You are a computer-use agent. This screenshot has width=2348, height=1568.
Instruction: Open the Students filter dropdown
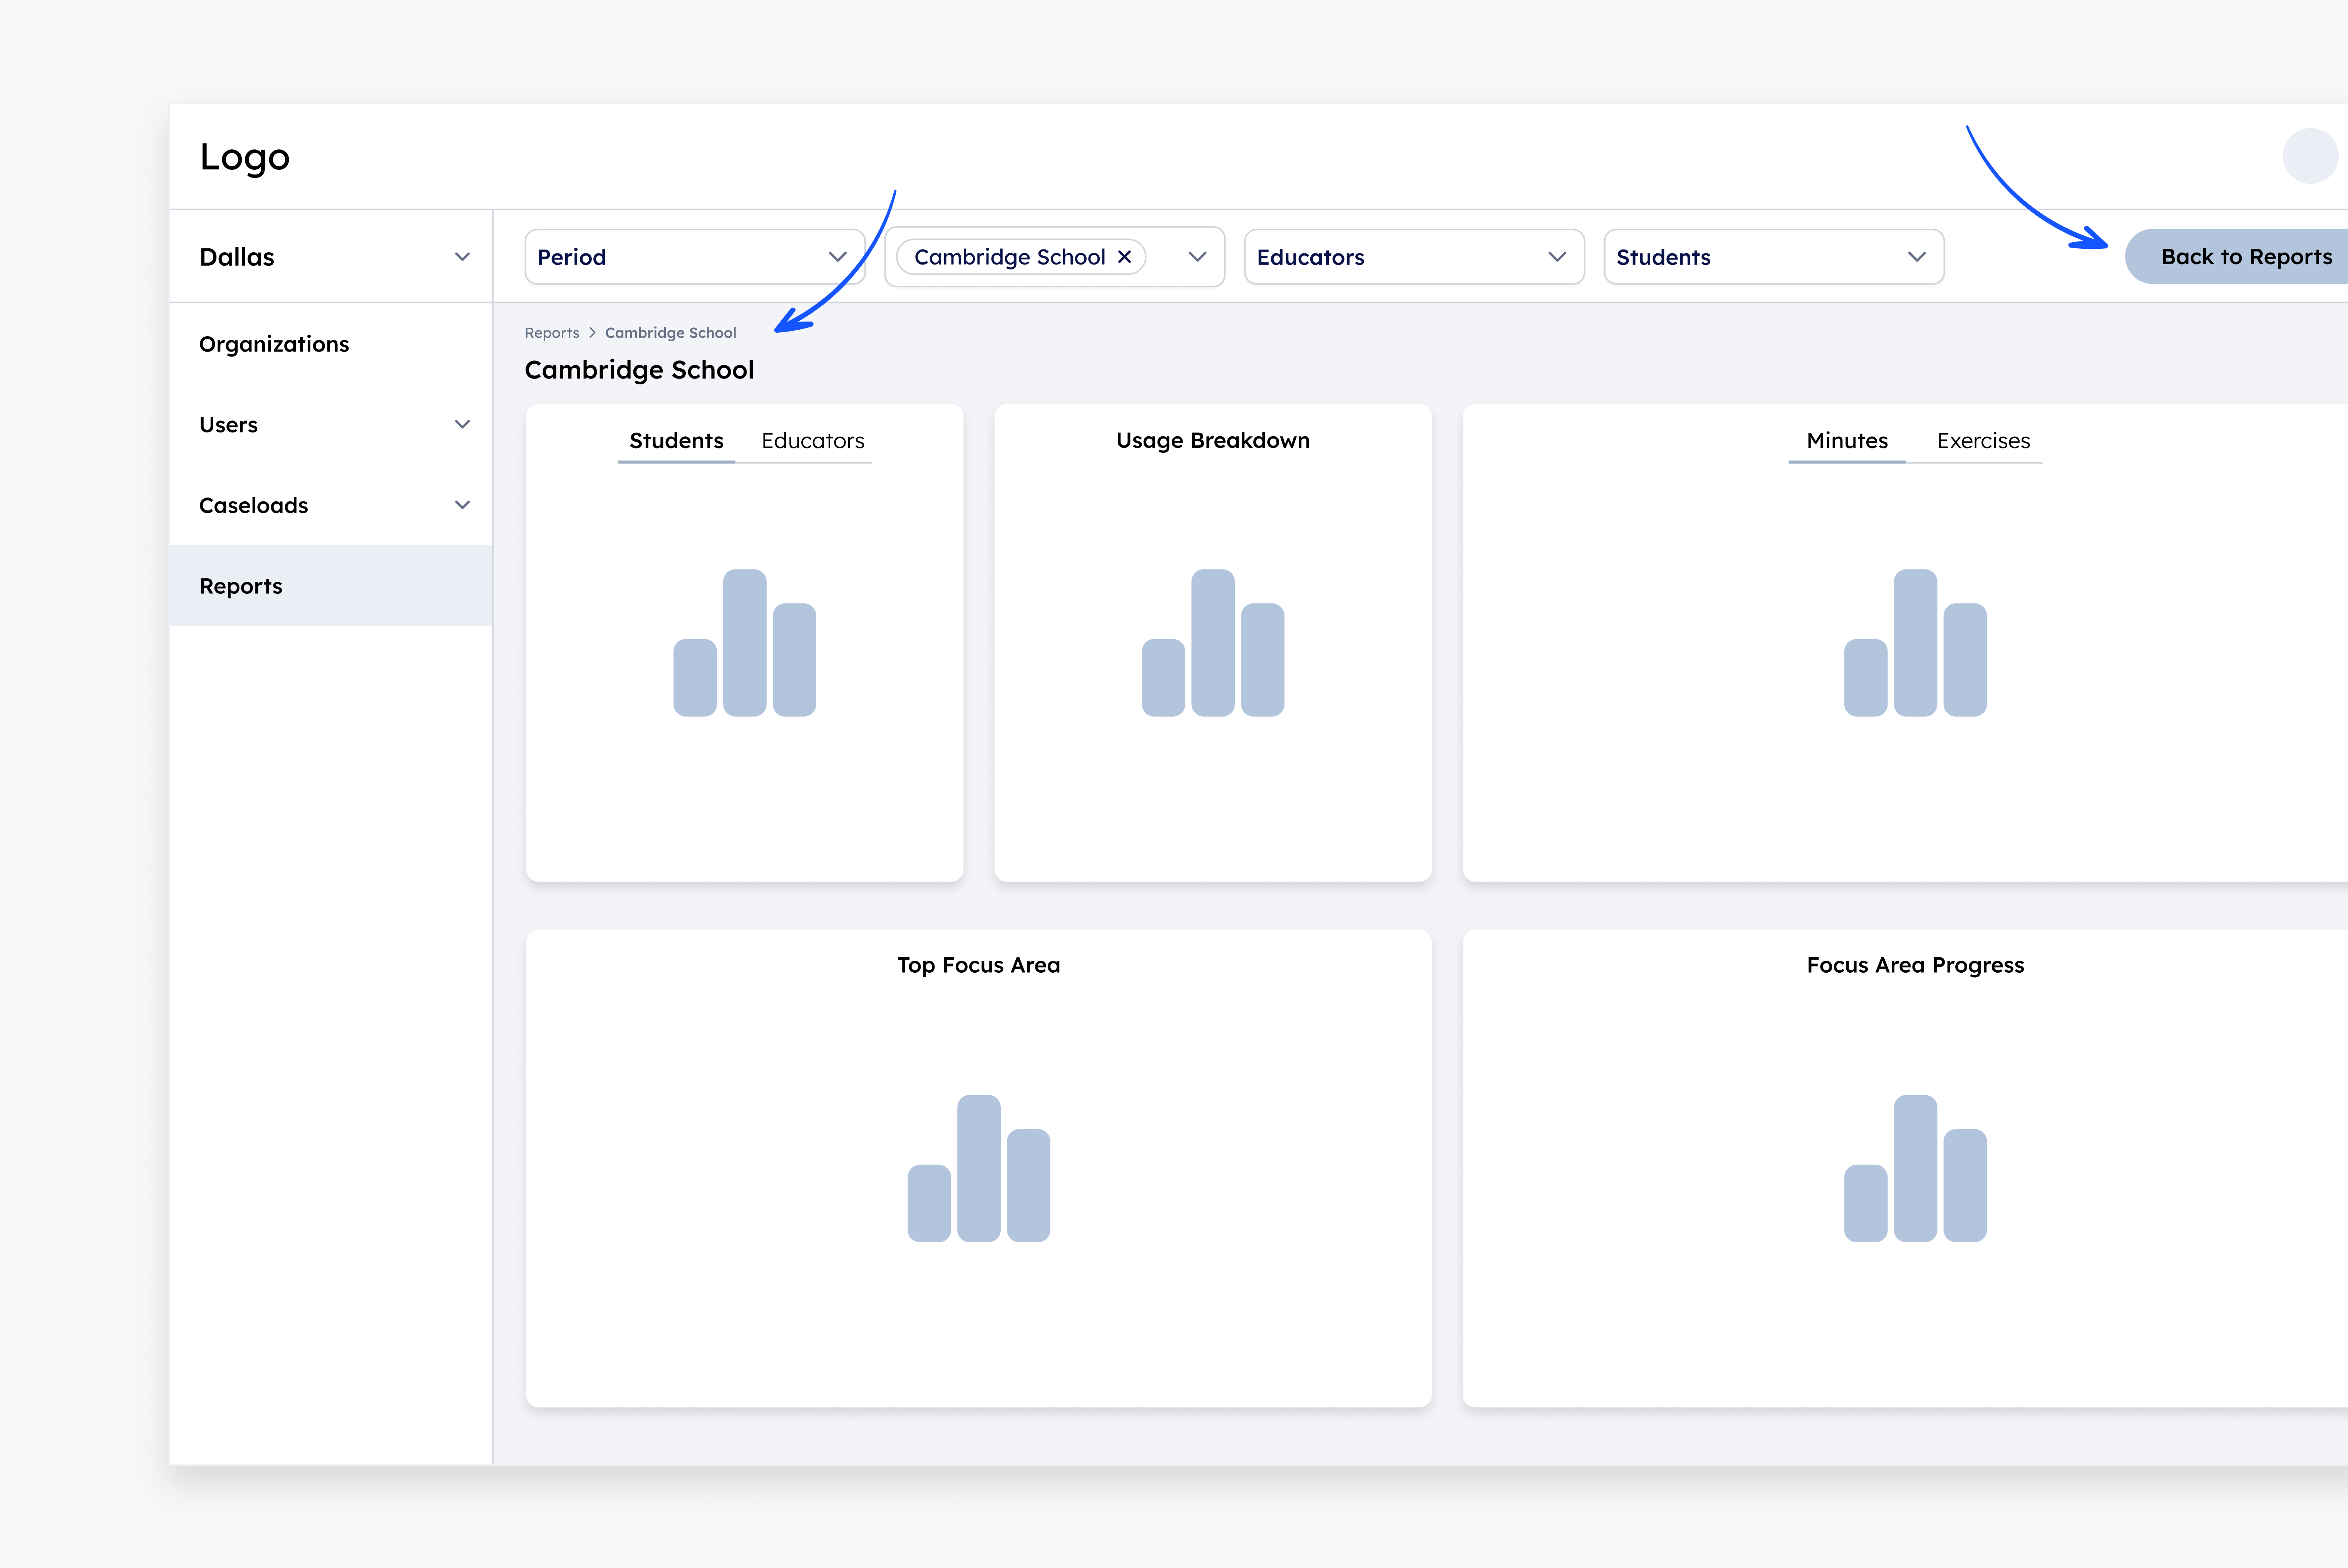pos(1774,257)
